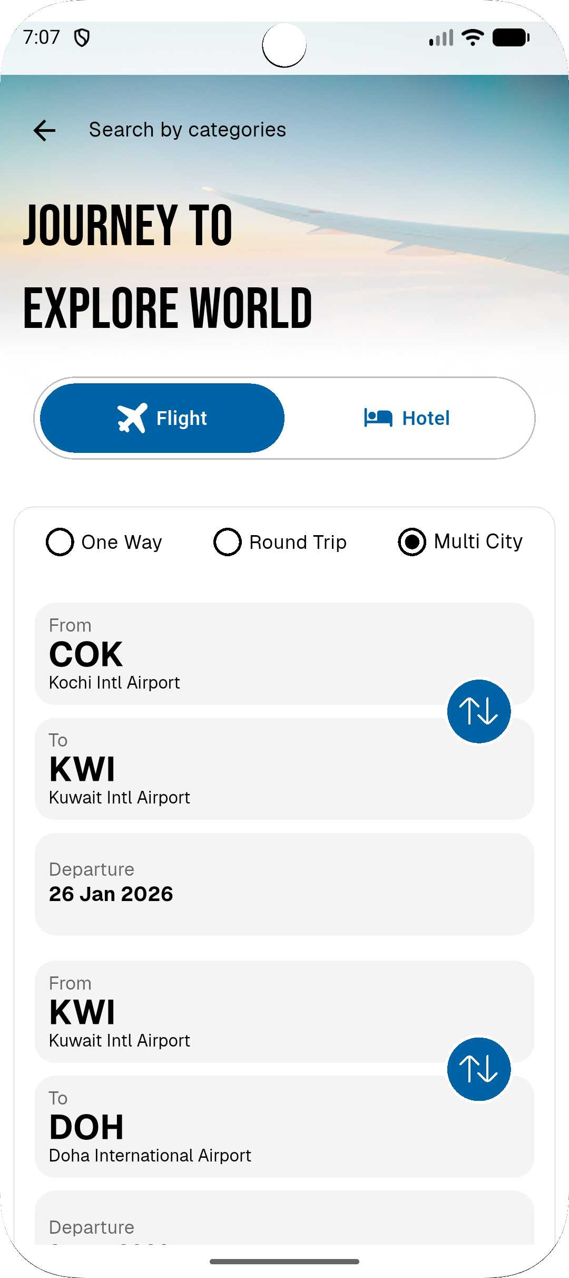
Task: Swap KWI and DOH airports
Action: click(x=479, y=1069)
